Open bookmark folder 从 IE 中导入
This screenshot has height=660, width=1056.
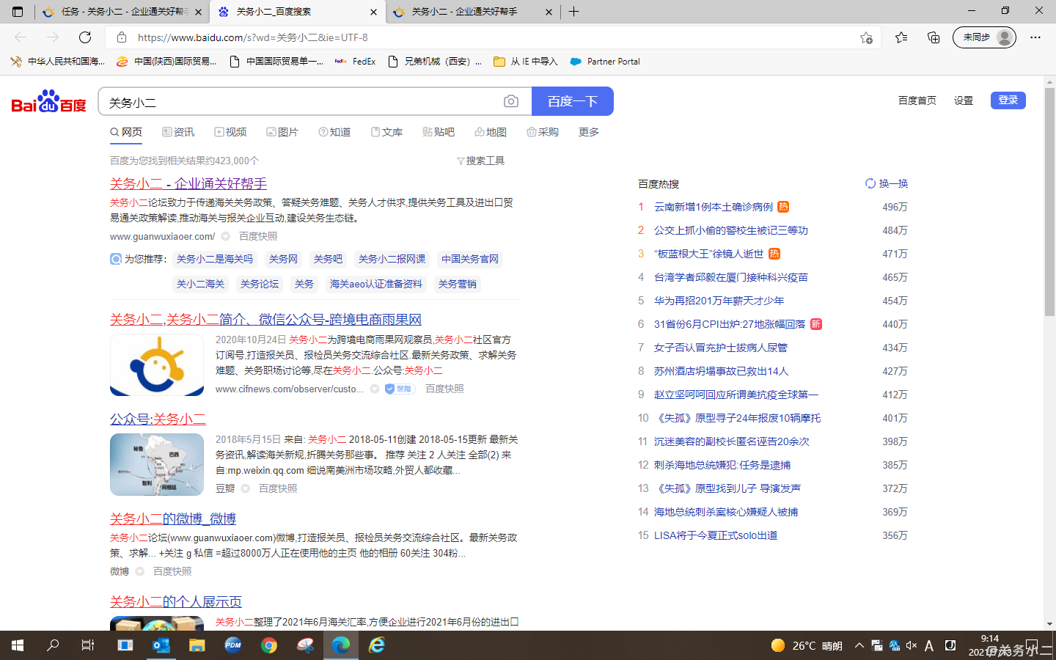526,62
